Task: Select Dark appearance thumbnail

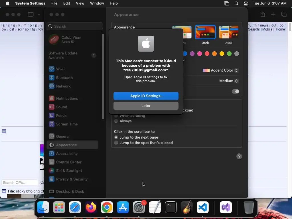Action: (x=205, y=32)
